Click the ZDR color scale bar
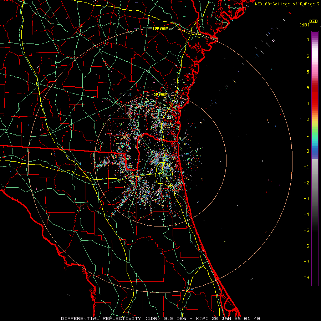Viewport: 321px width, 321px height. click(315, 158)
